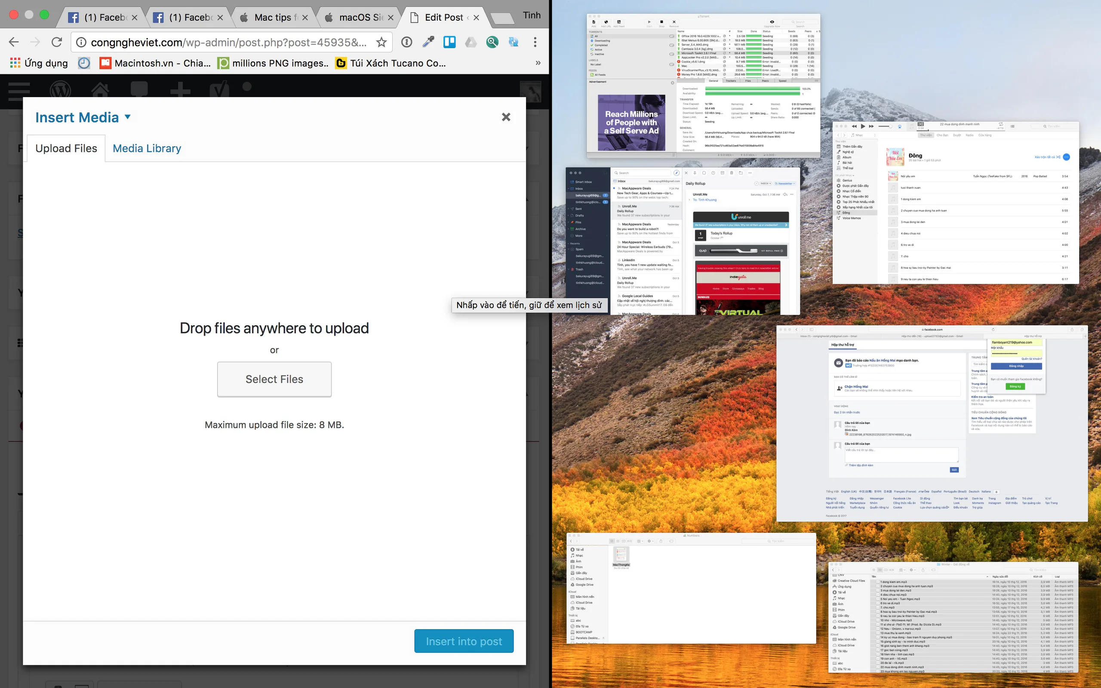The width and height of the screenshot is (1101, 688).
Task: Open the Chrome profile button Tinh
Action: point(532,15)
